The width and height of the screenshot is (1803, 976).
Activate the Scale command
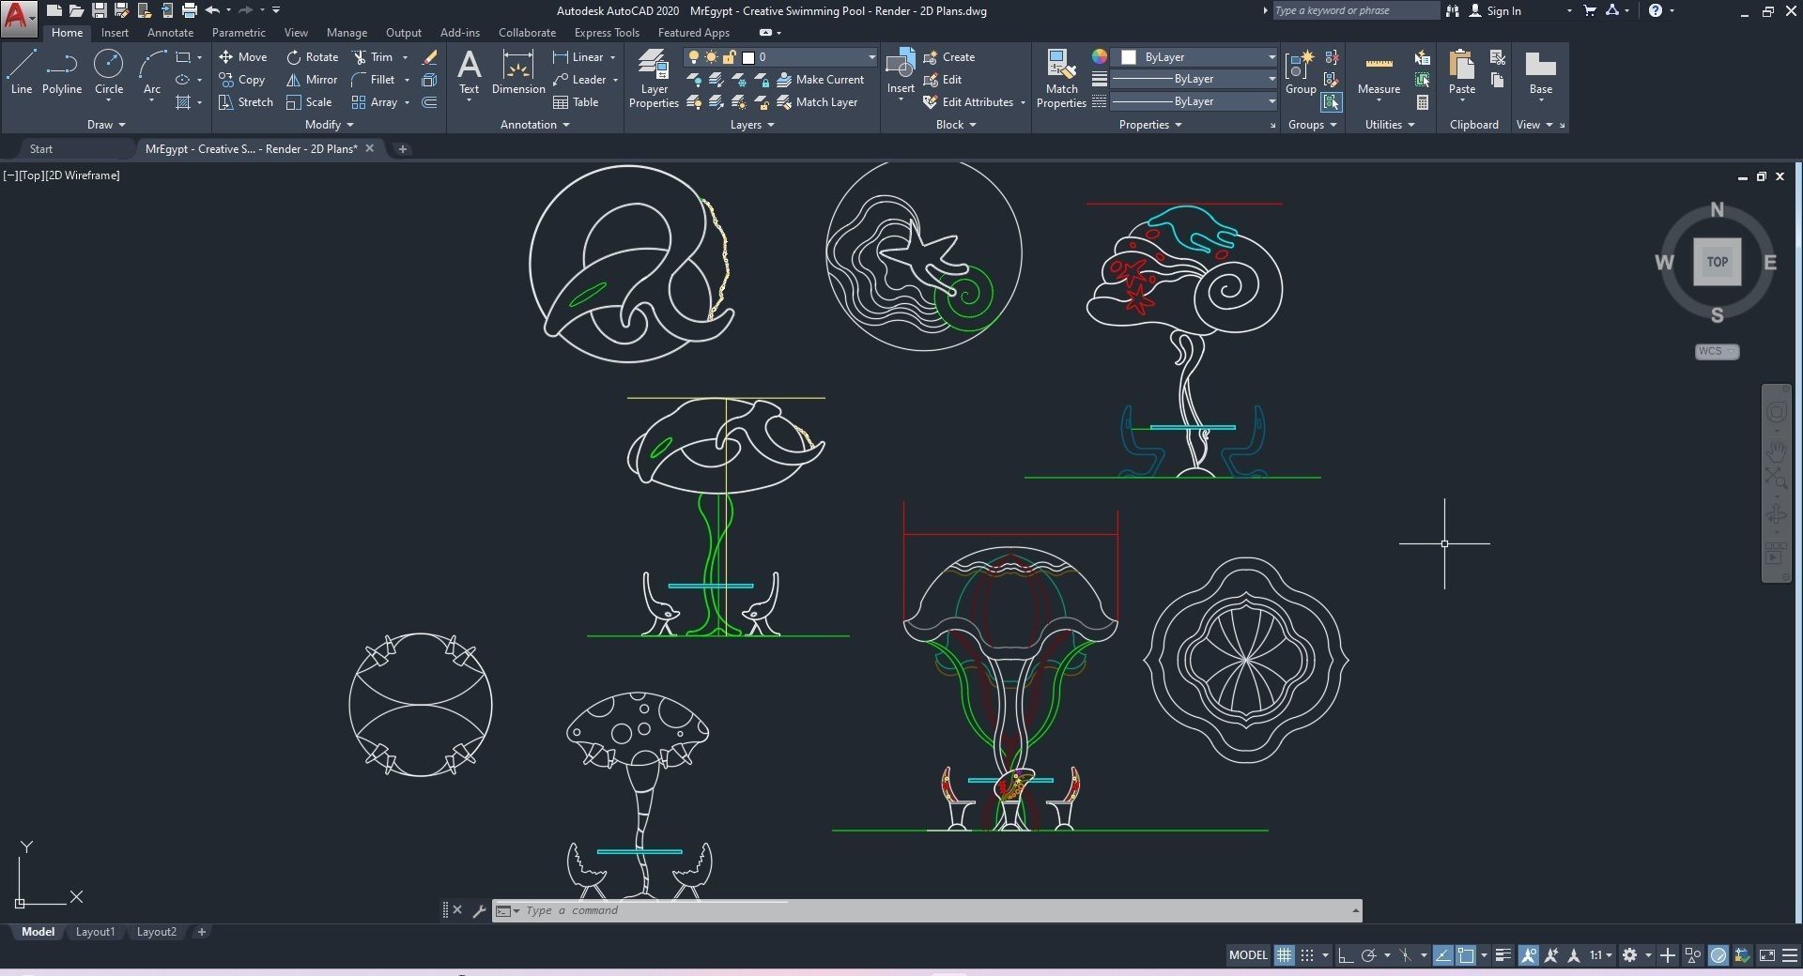(309, 102)
